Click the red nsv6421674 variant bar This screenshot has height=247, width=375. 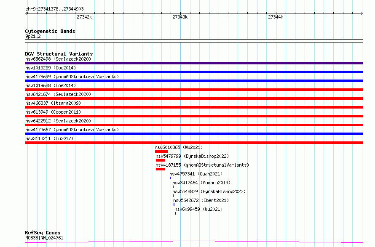tap(194, 98)
